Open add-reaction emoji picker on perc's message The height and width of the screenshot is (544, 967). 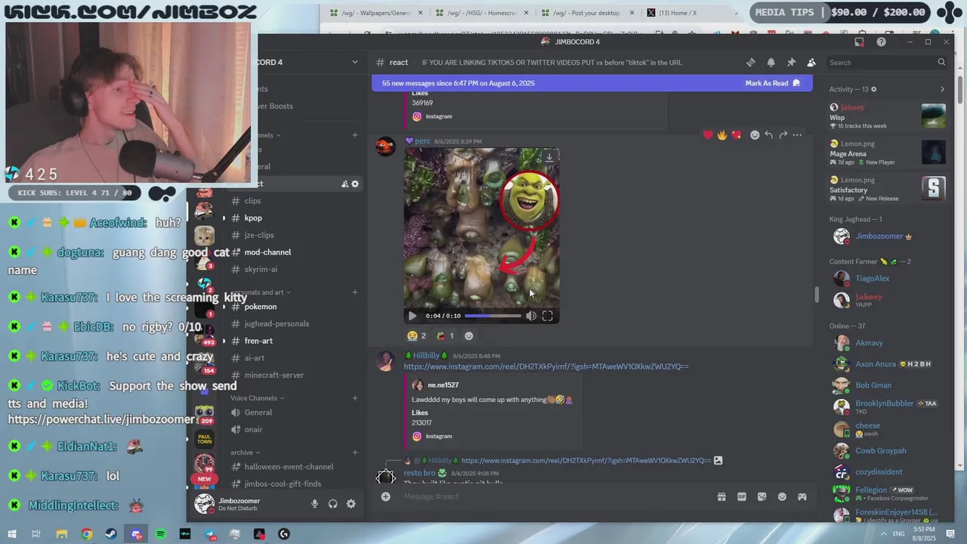(754, 135)
